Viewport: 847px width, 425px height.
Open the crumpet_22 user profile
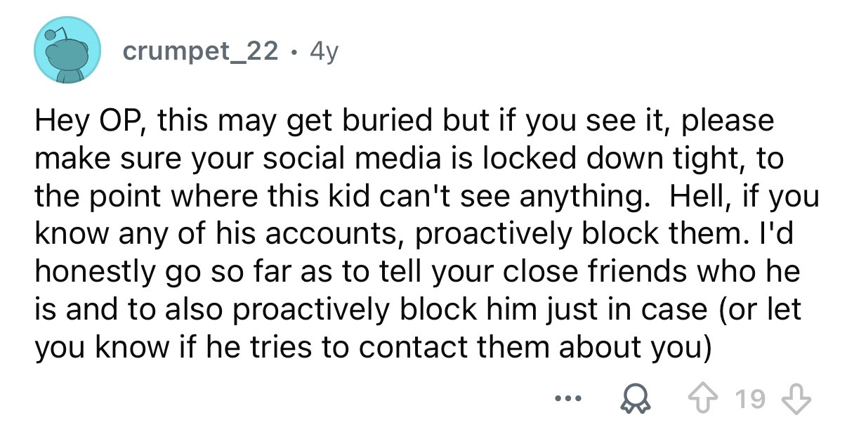[200, 52]
